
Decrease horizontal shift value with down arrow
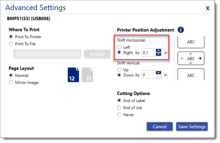[158, 54]
